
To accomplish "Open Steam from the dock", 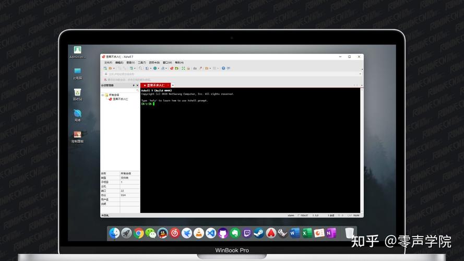I will [258, 233].
